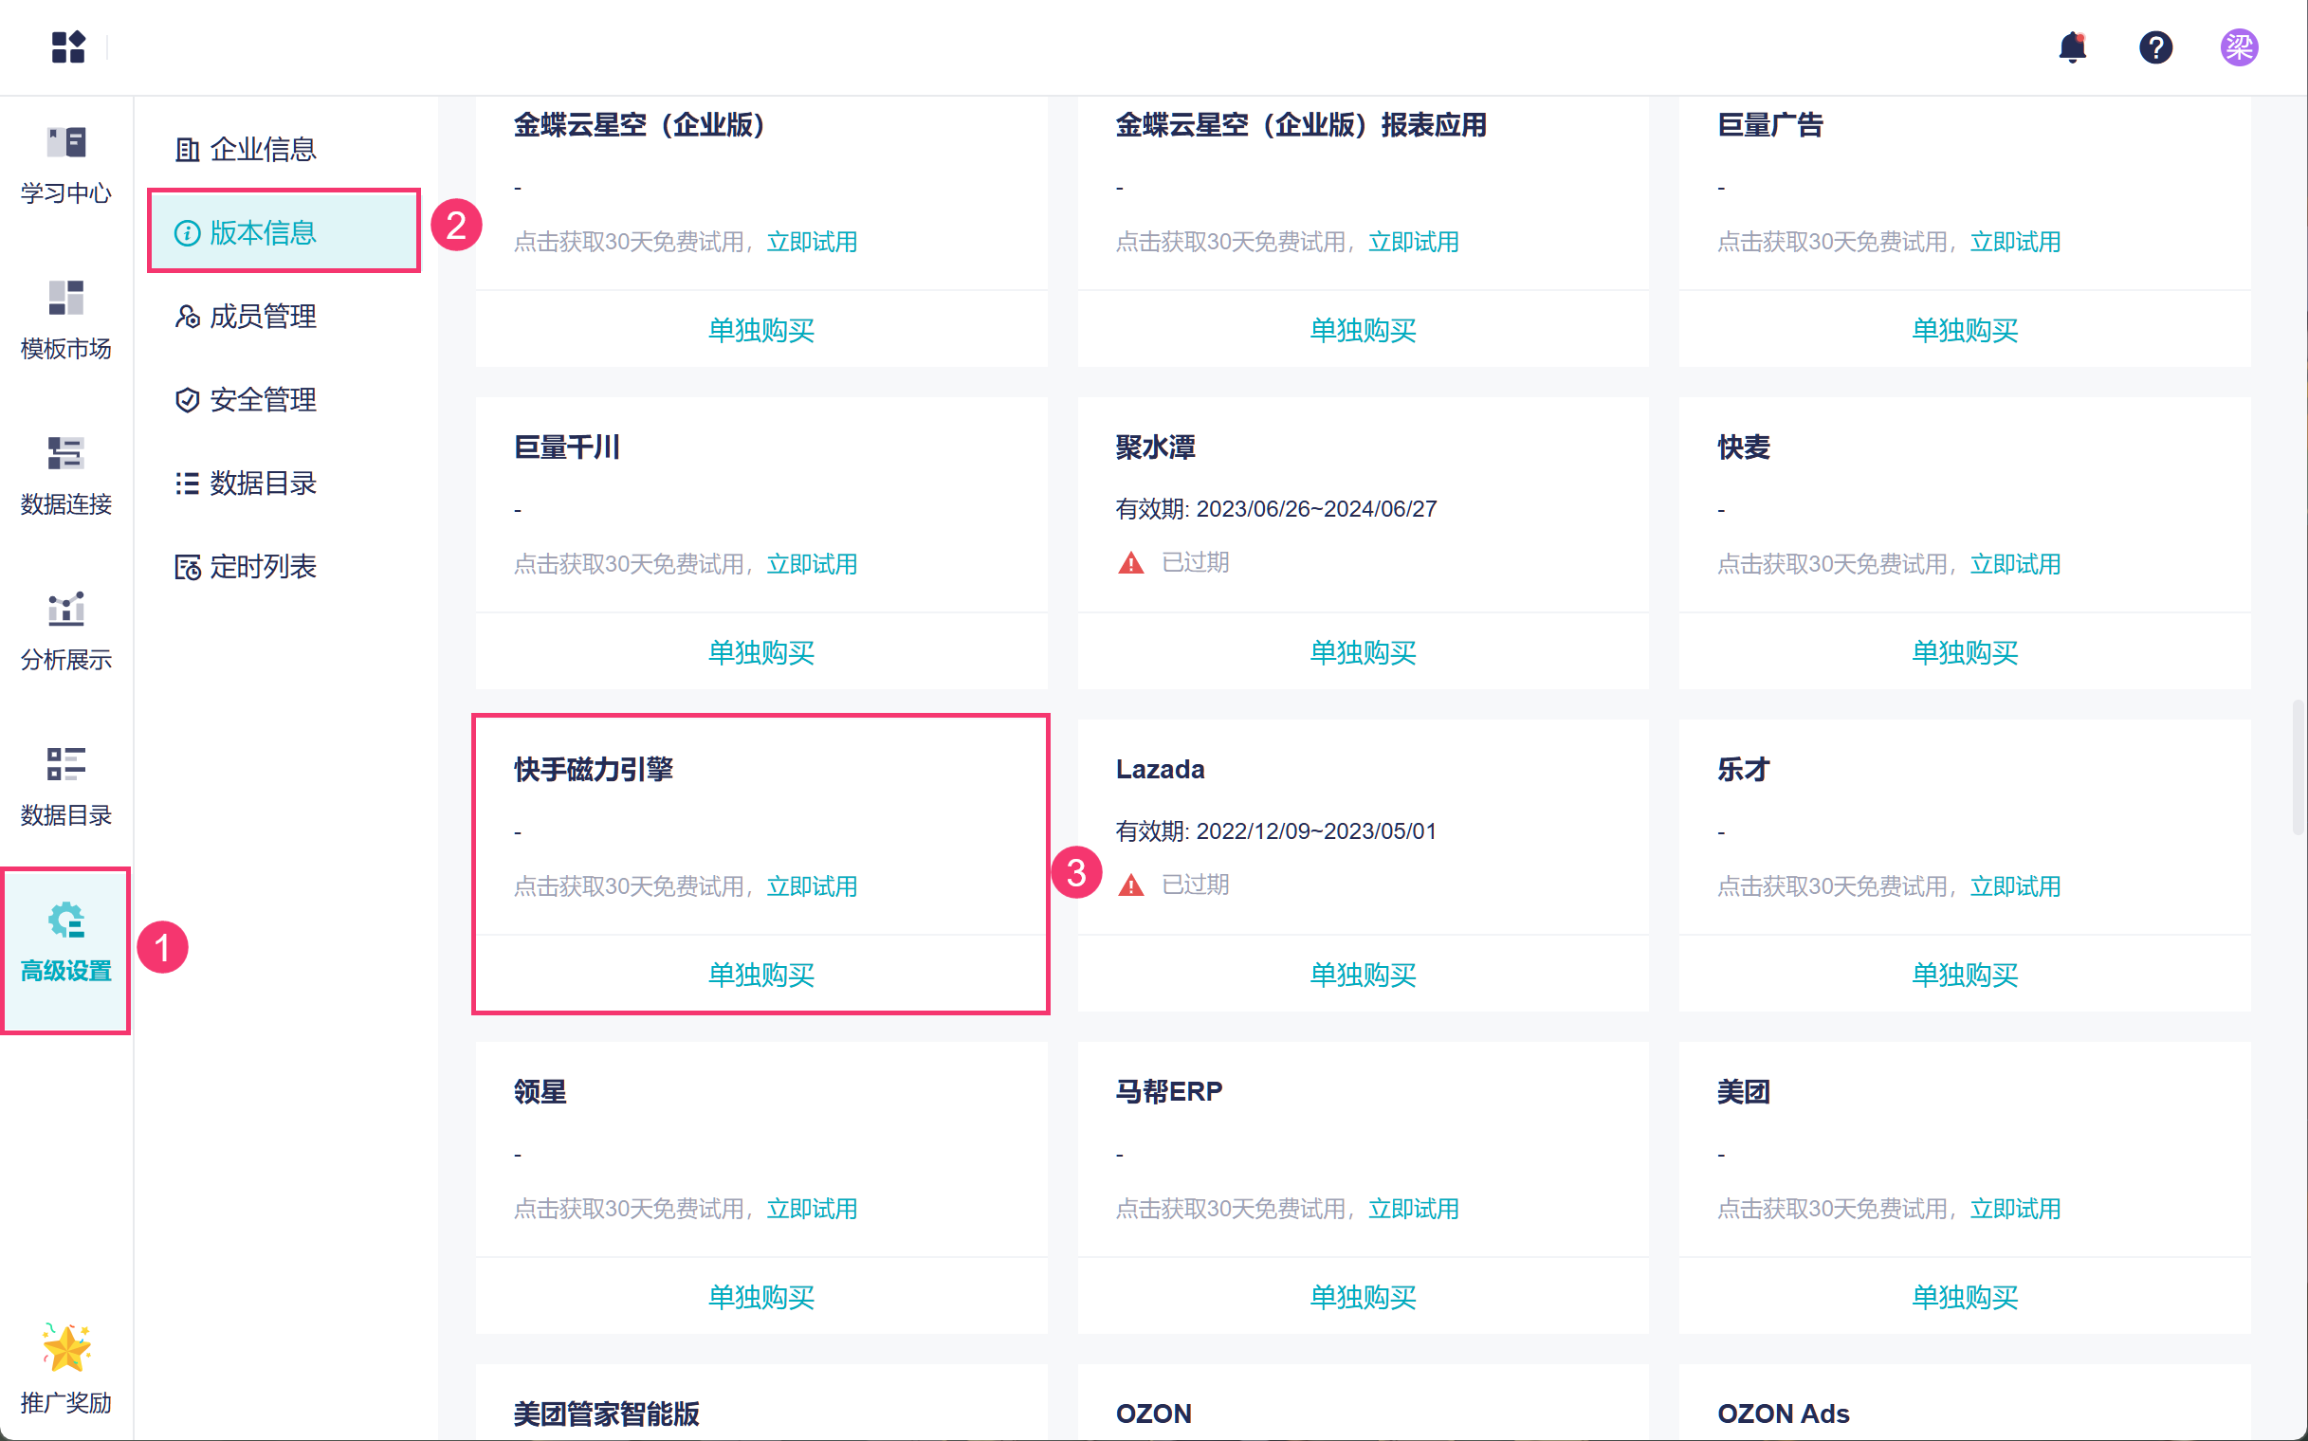Image resolution: width=2308 pixels, height=1441 pixels.
Task: Open the app grid logo icon
Action: pos(67,46)
